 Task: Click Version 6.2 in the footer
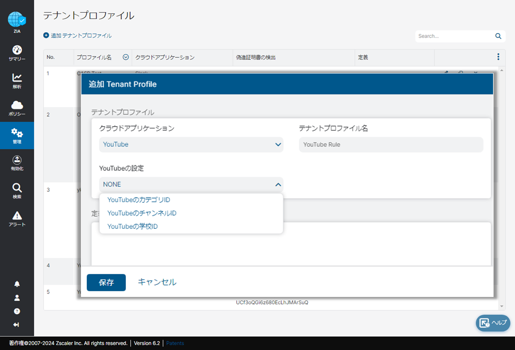[147, 343]
